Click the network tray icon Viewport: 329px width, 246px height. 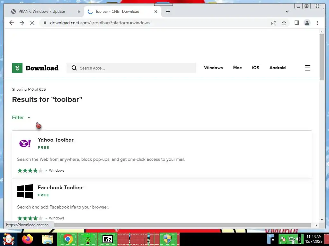(x=291, y=239)
